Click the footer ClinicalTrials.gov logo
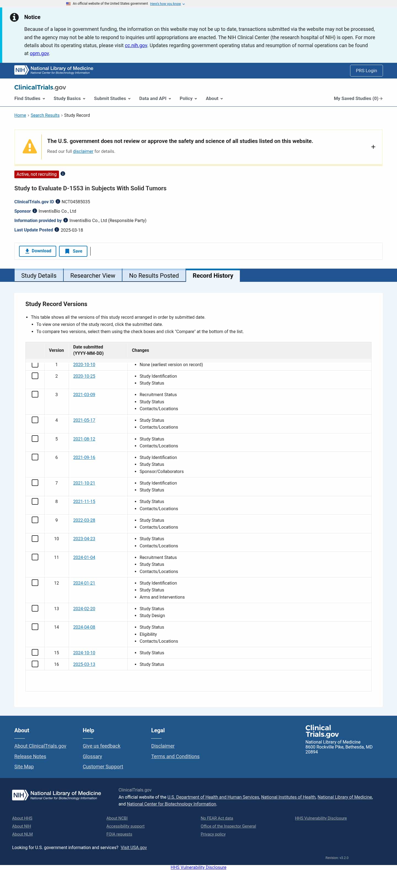397x870 pixels. [x=322, y=731]
